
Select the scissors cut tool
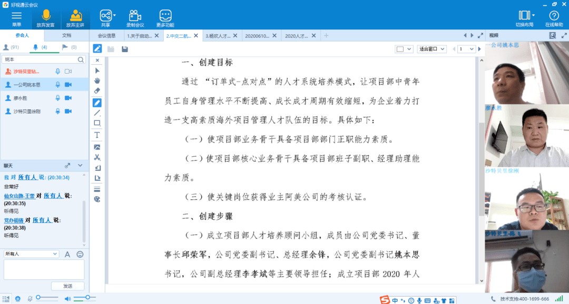[x=97, y=157]
